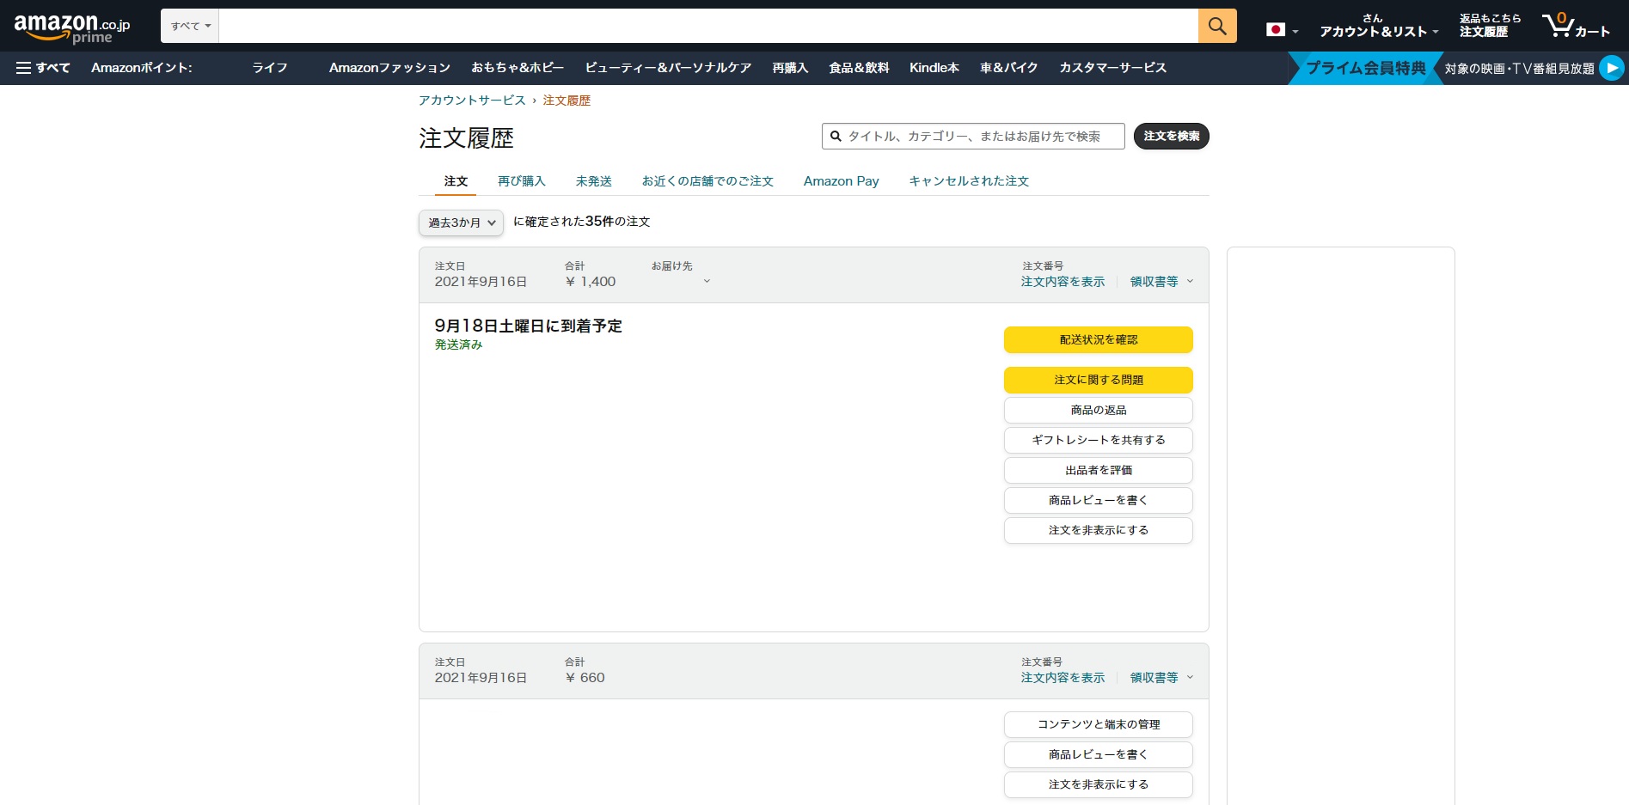
Task: Click the Amazon.co.jp prime logo
Action: coord(72,27)
